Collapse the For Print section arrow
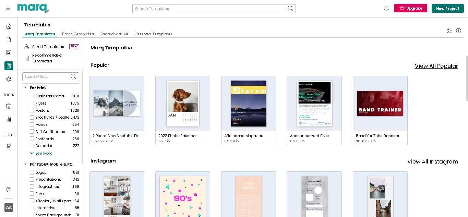 coord(25,88)
